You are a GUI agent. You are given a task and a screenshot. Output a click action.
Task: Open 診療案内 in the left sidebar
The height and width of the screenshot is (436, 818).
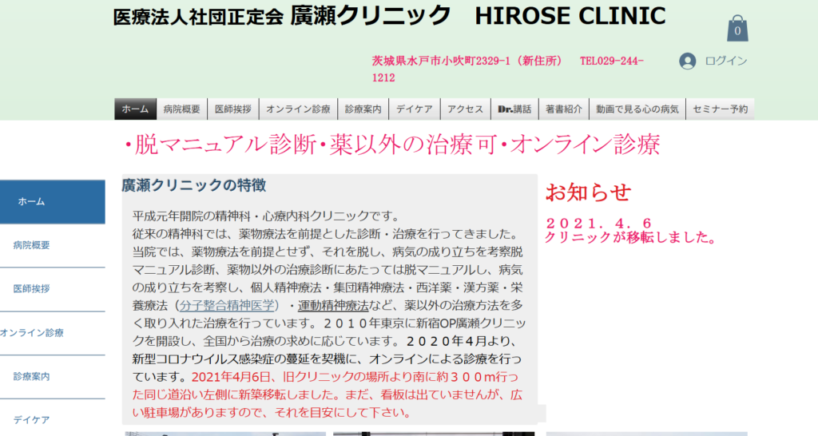pyautogui.click(x=32, y=376)
